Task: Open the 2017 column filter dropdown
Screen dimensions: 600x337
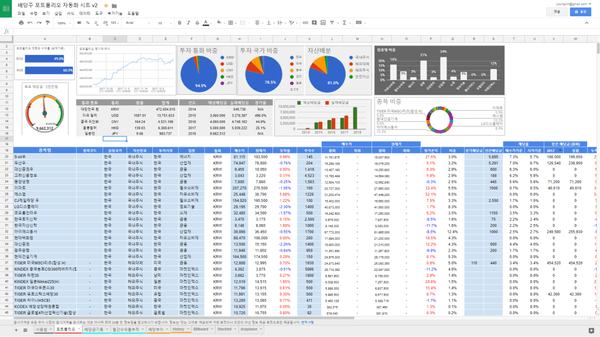Action: 561,150
